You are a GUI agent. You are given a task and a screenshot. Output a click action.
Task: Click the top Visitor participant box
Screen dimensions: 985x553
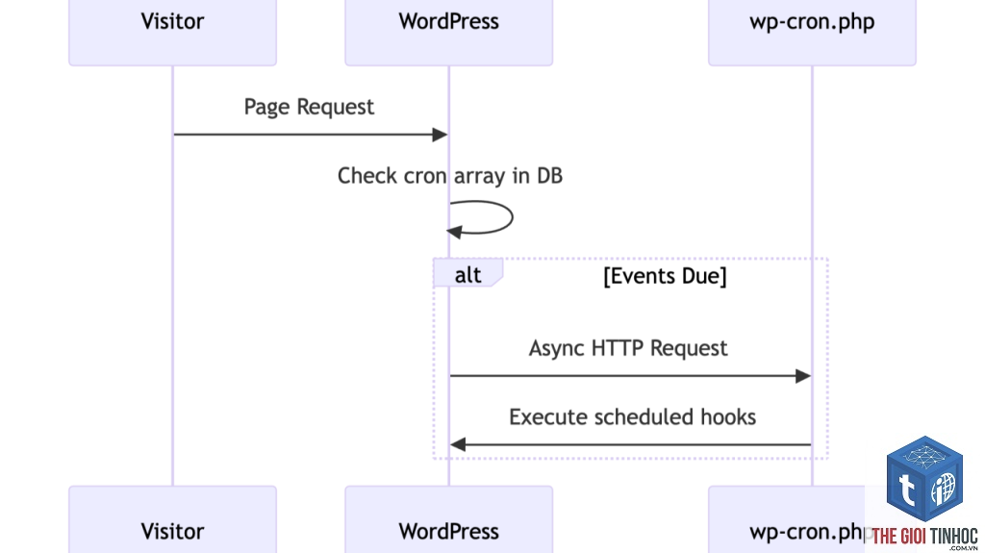(x=173, y=32)
